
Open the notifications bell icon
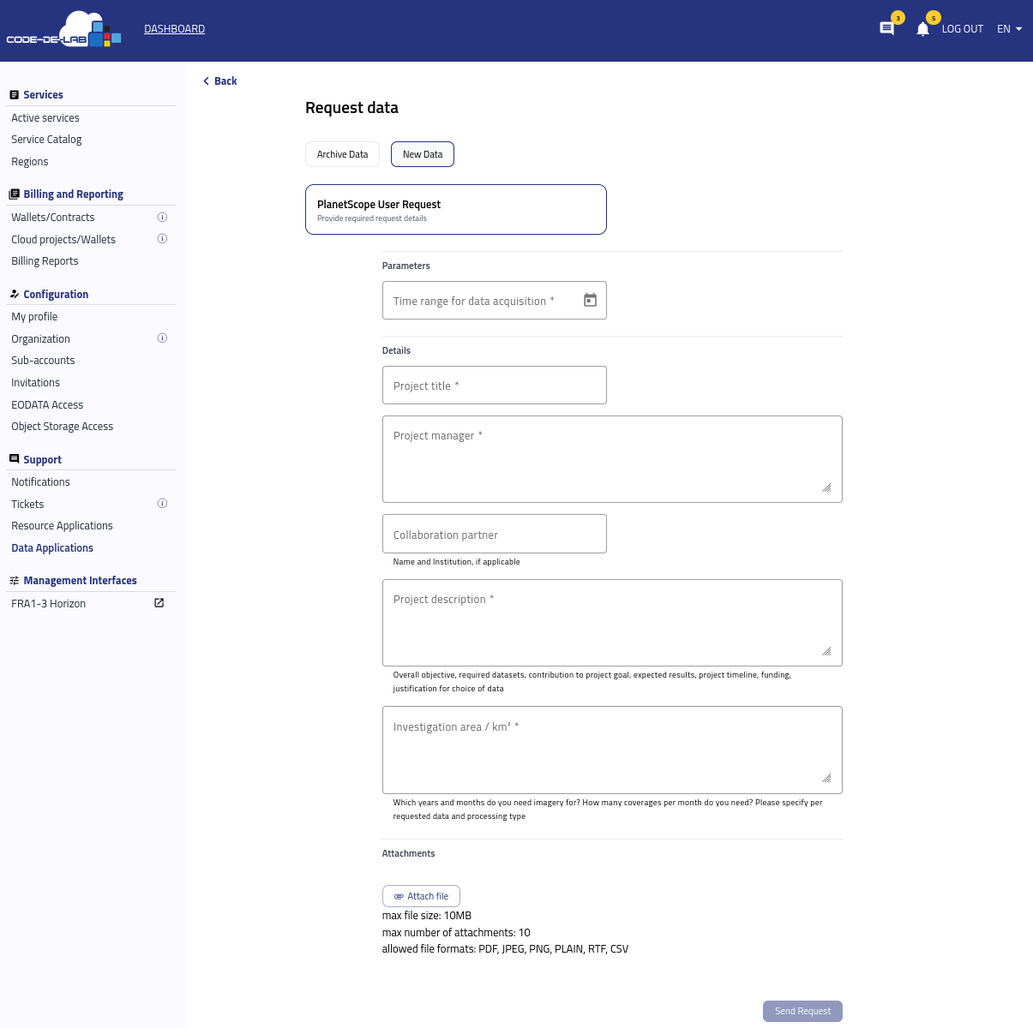922,29
